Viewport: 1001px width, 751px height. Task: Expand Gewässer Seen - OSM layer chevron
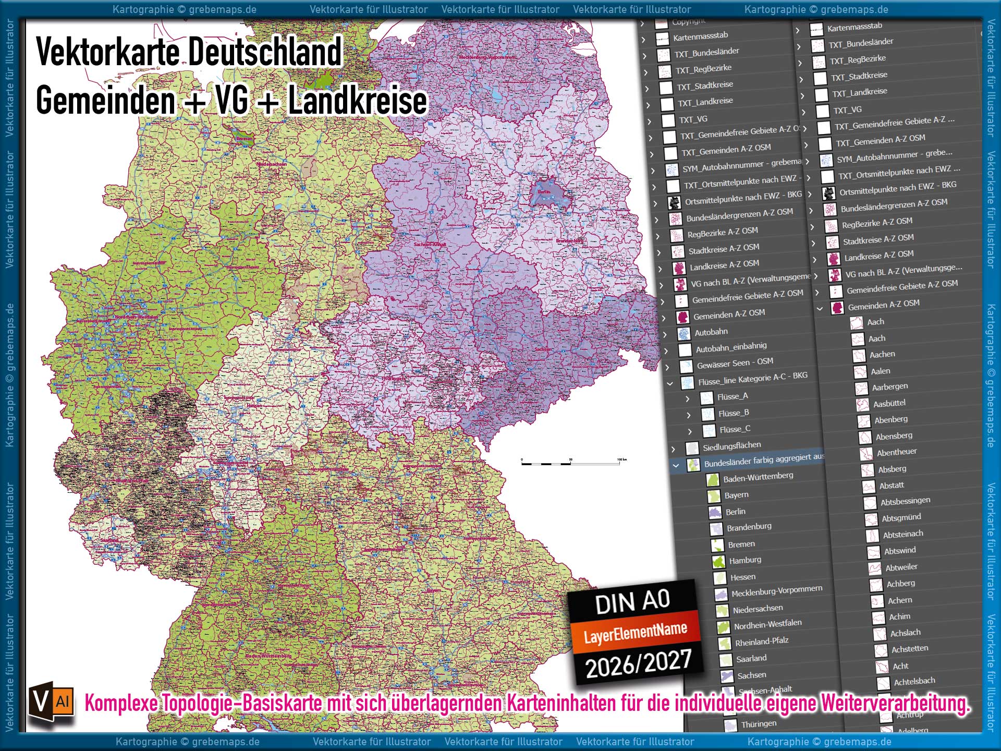[x=667, y=368]
